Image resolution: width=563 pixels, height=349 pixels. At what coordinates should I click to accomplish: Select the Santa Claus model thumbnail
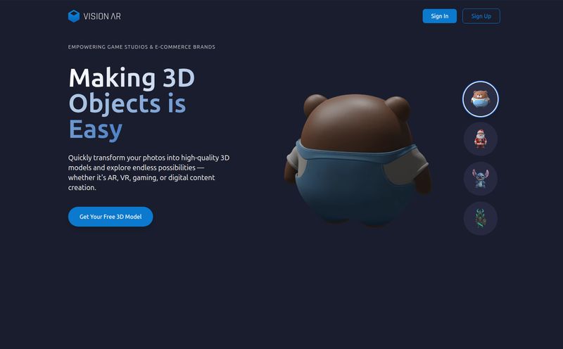[481, 139]
